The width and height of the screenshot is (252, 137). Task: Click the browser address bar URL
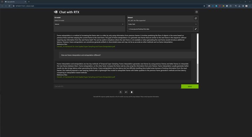25,6
